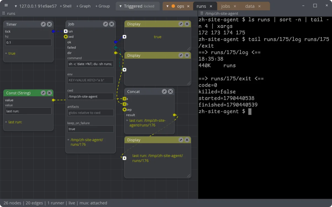332x207 pixels.
Task: Switch to the ops tab
Action: 181,6
